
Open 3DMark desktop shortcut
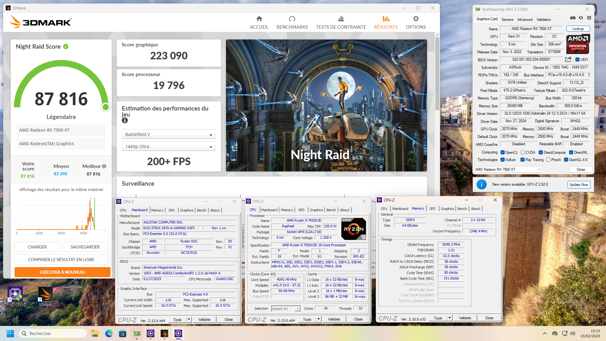tap(45, 297)
